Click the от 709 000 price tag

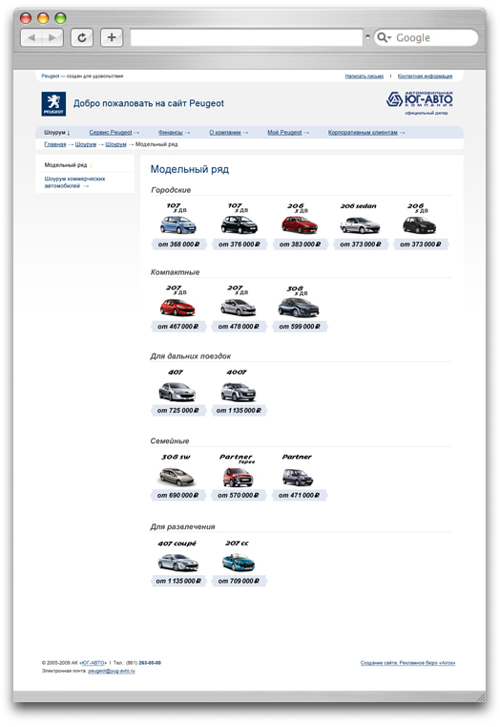[x=239, y=581]
